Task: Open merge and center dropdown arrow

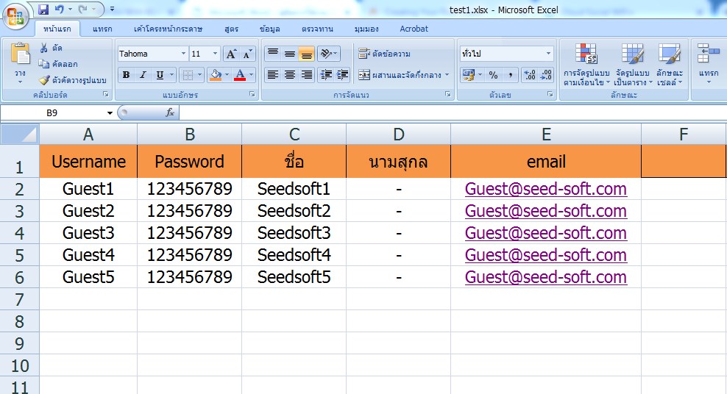Action: pos(447,74)
